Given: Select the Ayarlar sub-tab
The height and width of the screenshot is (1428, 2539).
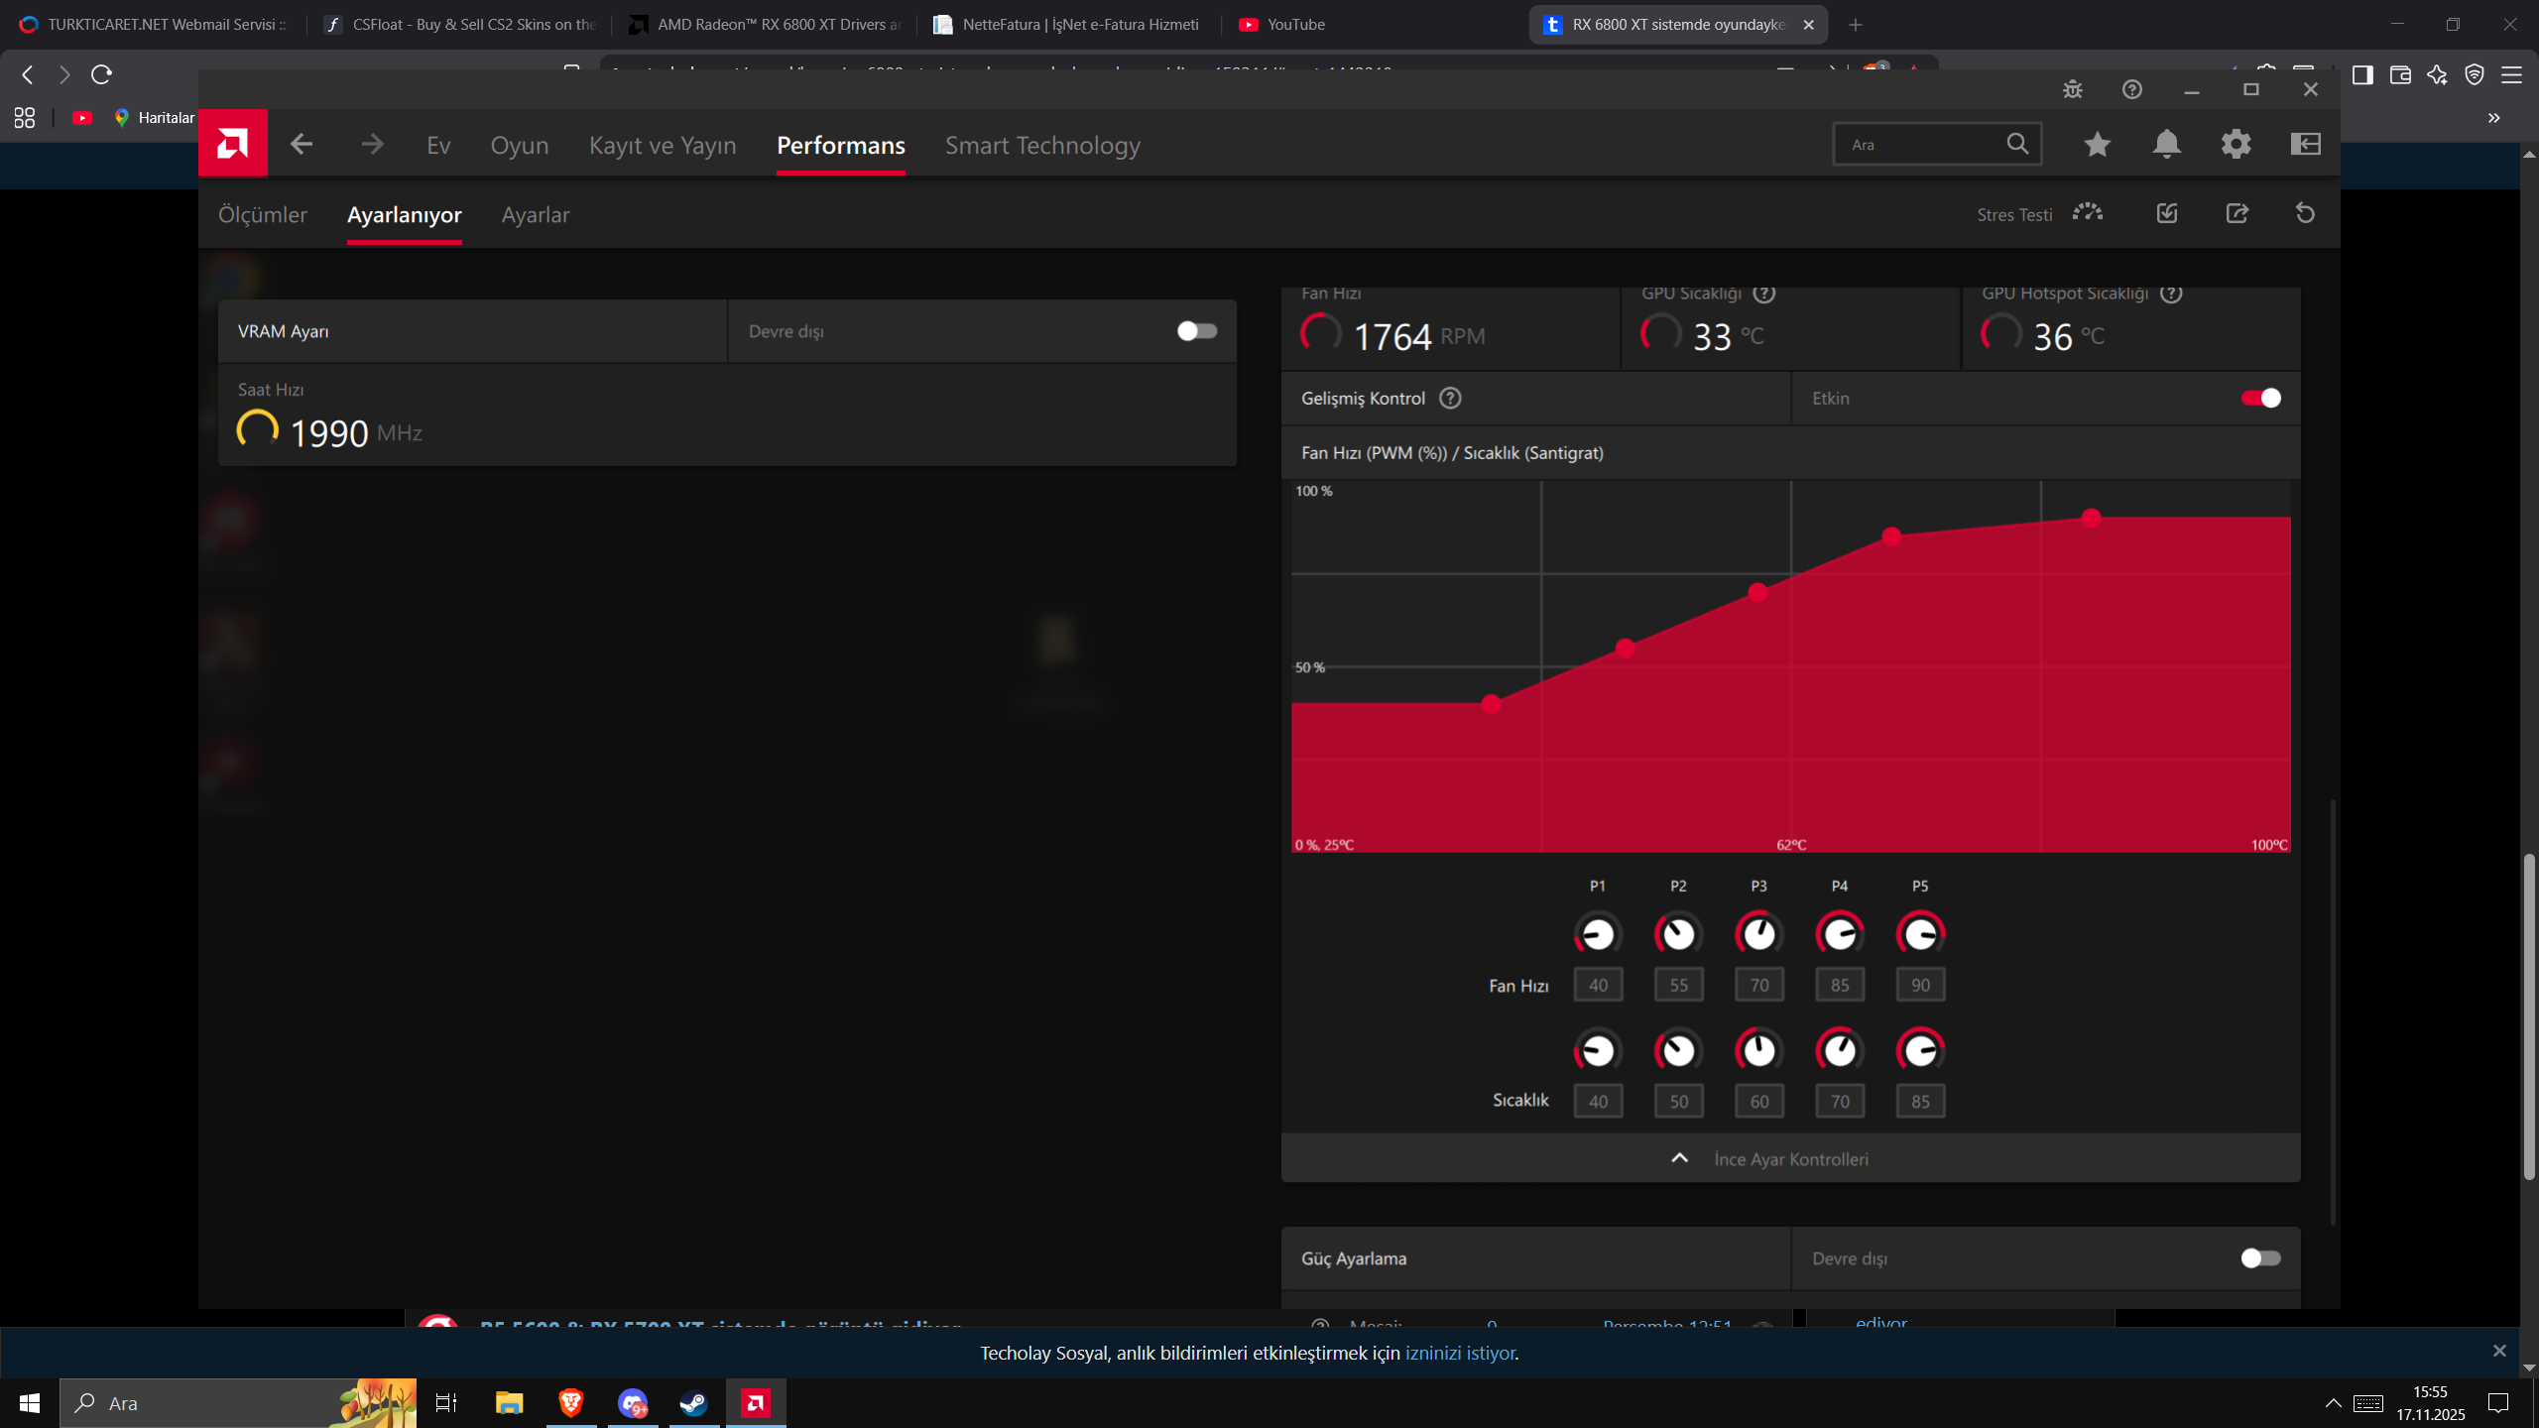Looking at the screenshot, I should pos(536,214).
